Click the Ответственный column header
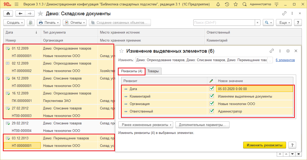This screenshot has width=307, height=160. pos(253,33)
